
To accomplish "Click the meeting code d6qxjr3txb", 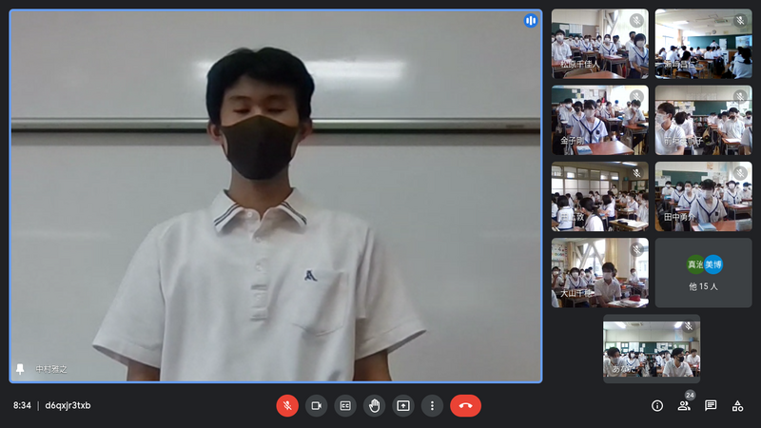I will [68, 405].
